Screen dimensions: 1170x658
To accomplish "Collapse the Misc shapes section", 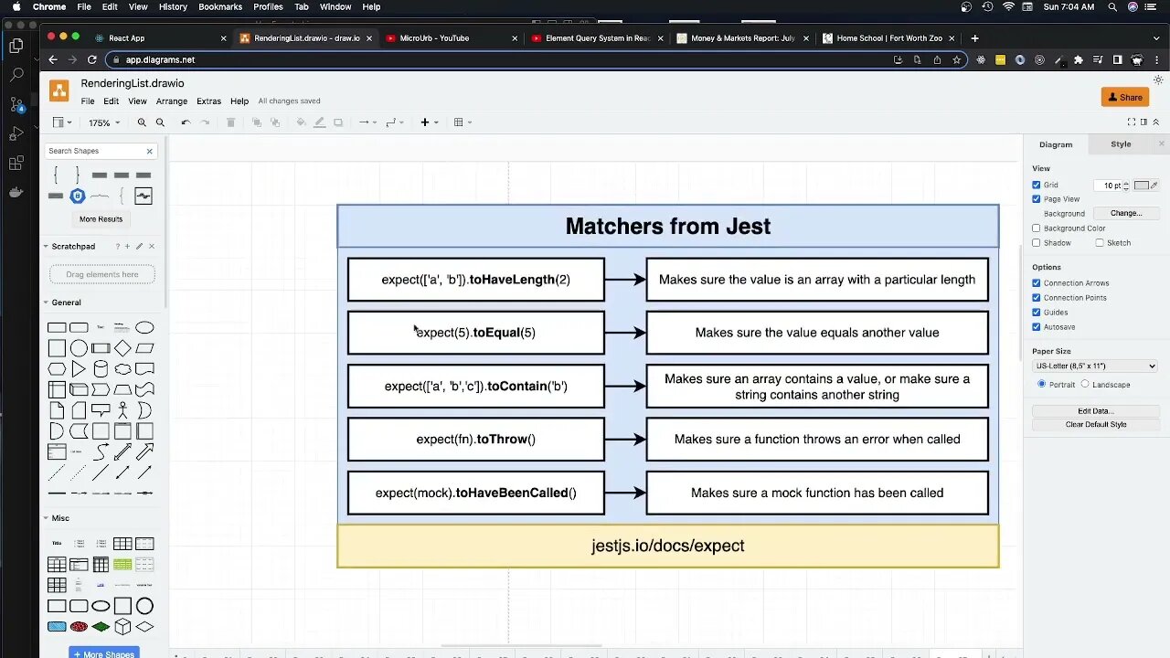I will click(60, 518).
